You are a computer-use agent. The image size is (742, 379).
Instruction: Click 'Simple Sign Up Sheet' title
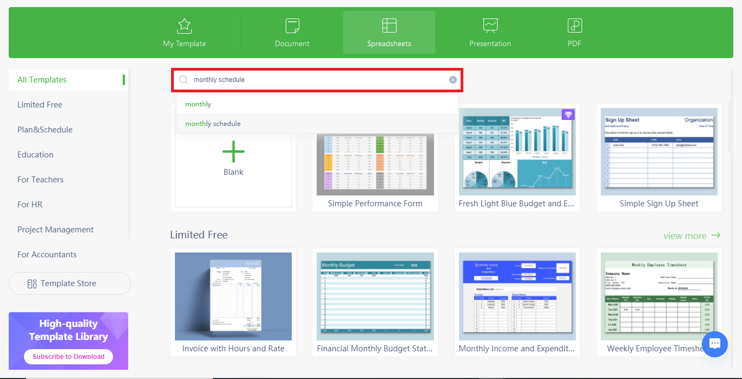click(659, 204)
